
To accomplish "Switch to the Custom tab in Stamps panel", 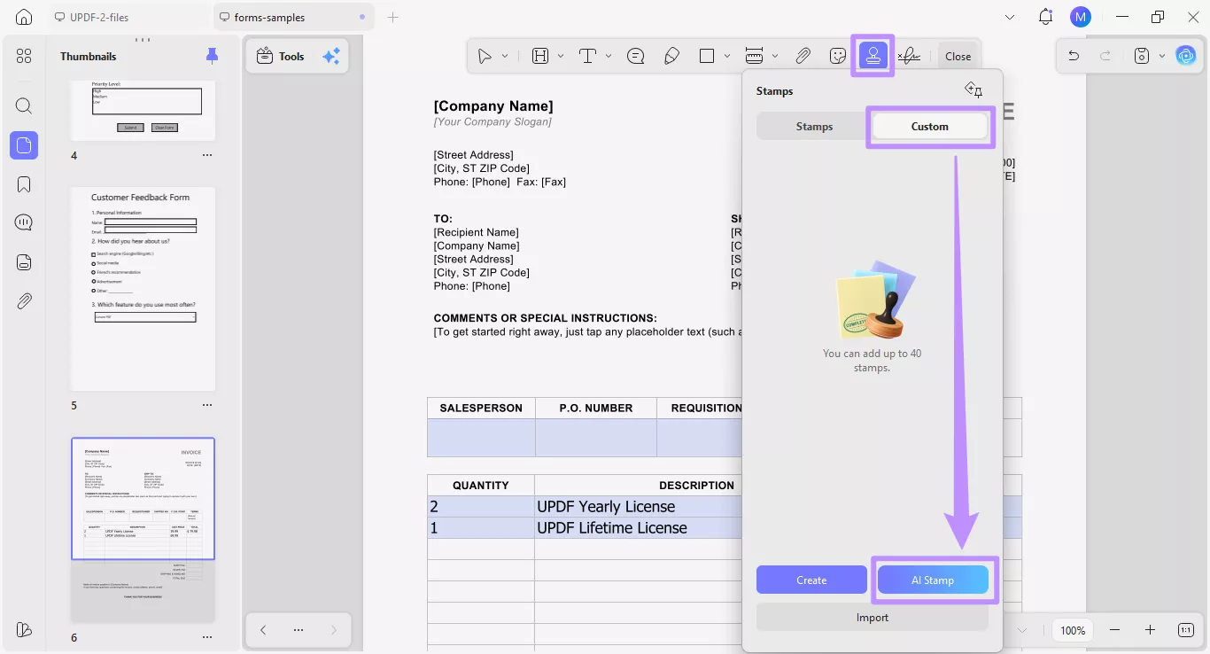I will [x=928, y=126].
